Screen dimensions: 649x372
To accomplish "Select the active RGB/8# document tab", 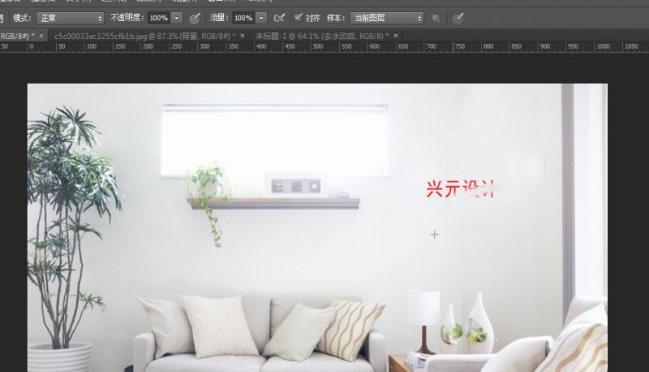I will point(17,36).
